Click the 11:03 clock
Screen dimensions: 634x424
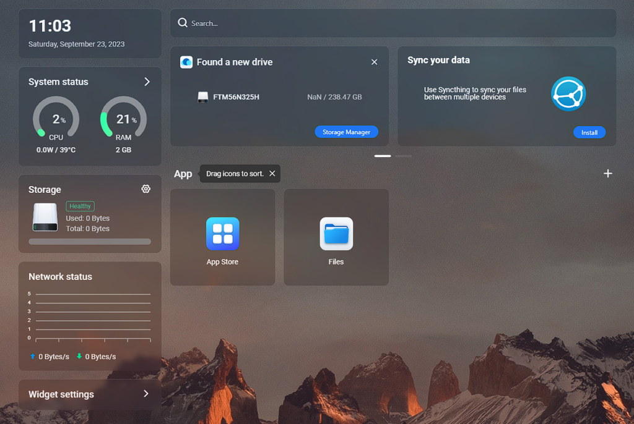[50, 26]
